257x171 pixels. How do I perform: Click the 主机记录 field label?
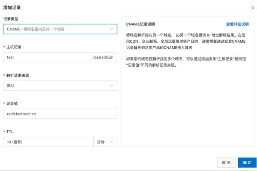point(14,47)
